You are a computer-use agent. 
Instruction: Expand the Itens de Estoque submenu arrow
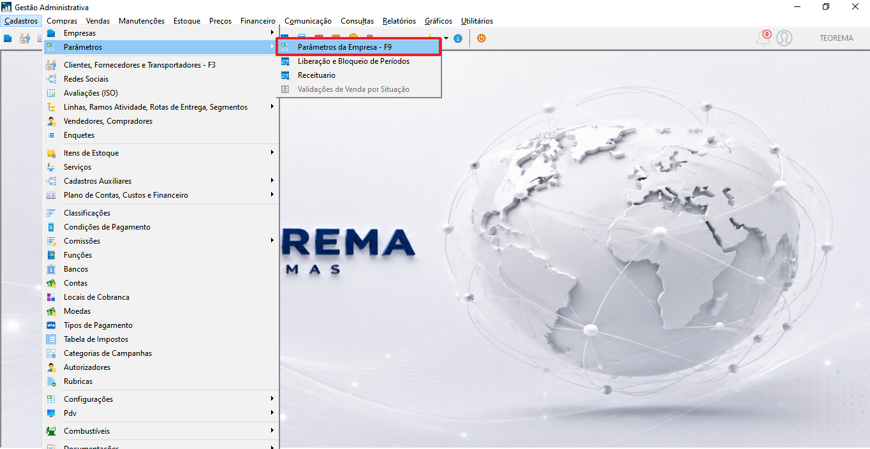[272, 152]
